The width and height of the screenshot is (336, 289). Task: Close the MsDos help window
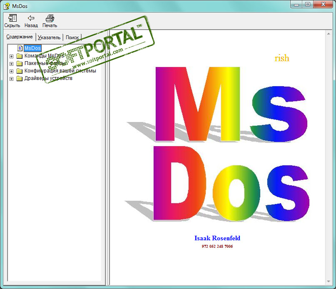coord(323,5)
